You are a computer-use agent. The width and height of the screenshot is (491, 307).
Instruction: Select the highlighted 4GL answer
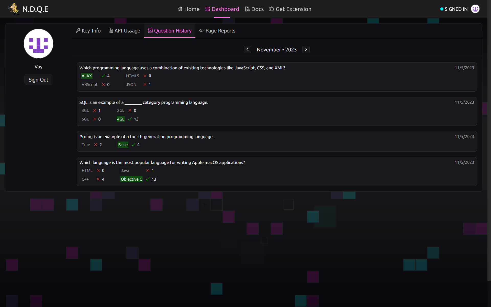(121, 119)
